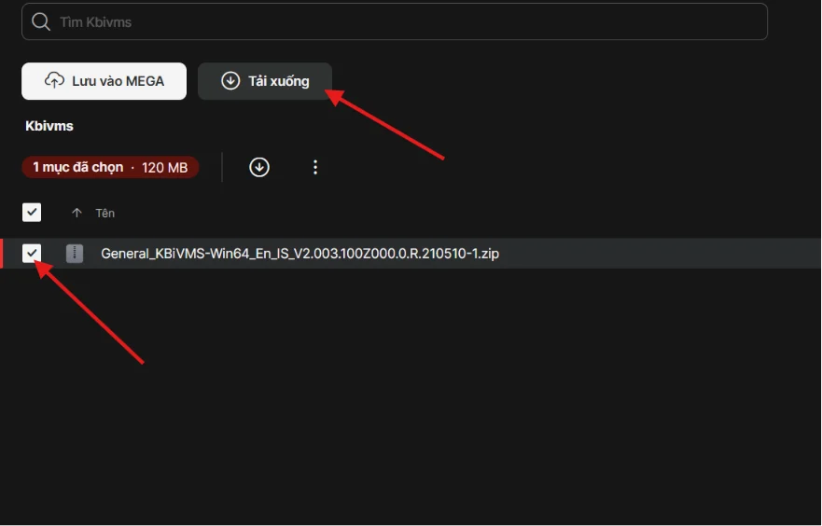
Task: Toggle the select-all checkbox in header
Action: (32, 213)
